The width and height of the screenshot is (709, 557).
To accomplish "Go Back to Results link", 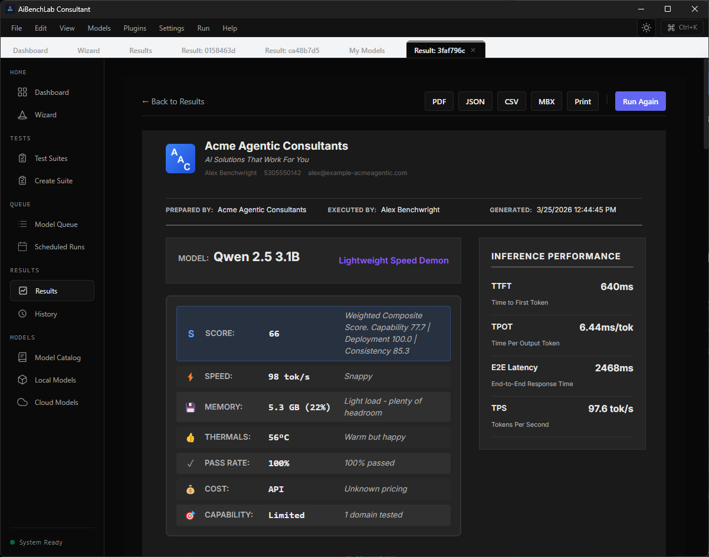I will 173,101.
